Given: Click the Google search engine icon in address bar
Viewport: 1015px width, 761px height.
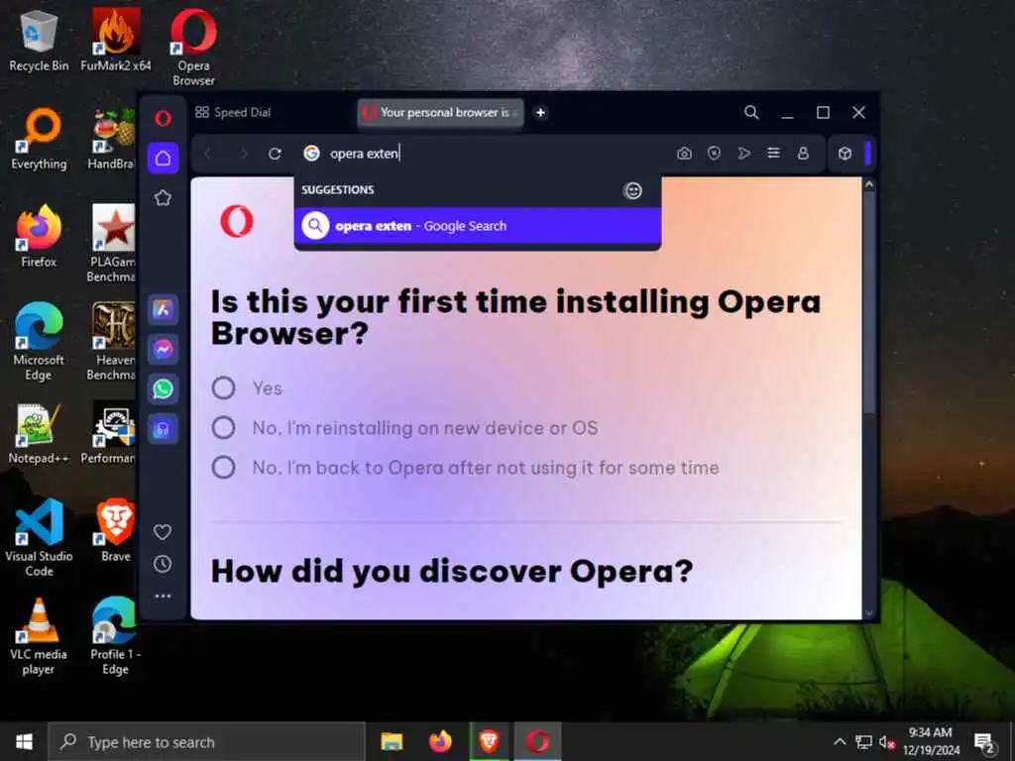Looking at the screenshot, I should click(x=311, y=154).
